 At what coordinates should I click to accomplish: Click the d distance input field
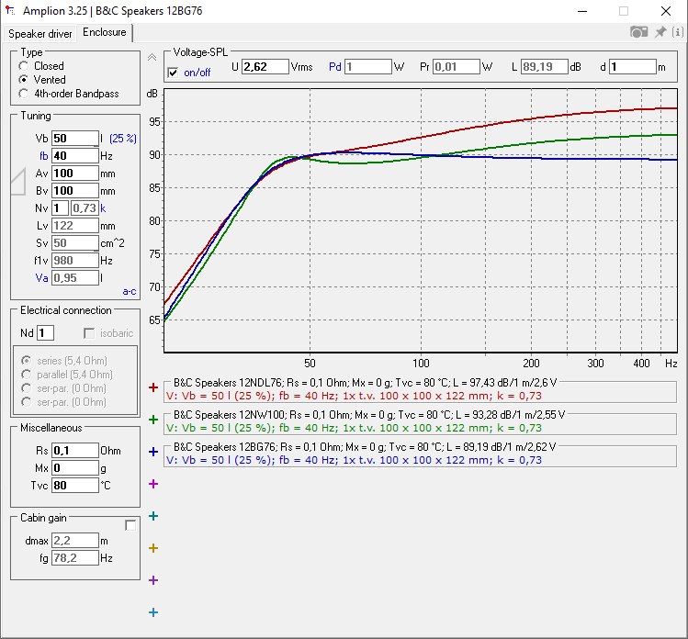(632, 67)
